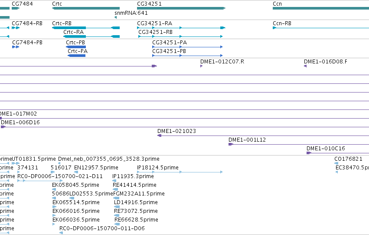Click the EC38470.5prime EST label
This screenshot has height=235, width=369.
[x=352, y=168]
